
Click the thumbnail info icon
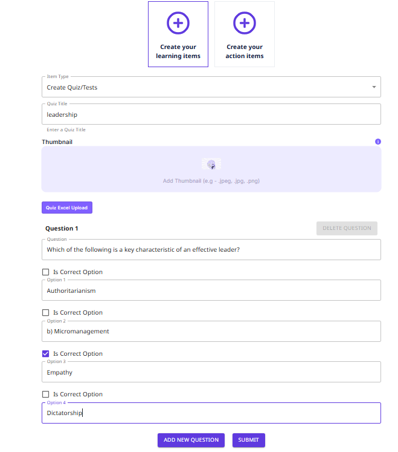(x=378, y=142)
